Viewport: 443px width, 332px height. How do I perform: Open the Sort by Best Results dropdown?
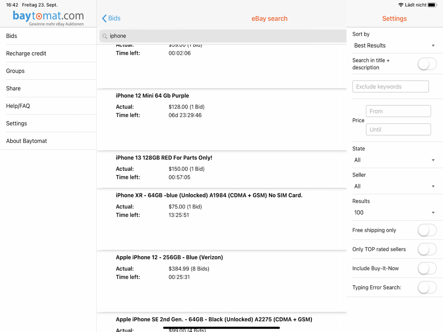click(394, 46)
